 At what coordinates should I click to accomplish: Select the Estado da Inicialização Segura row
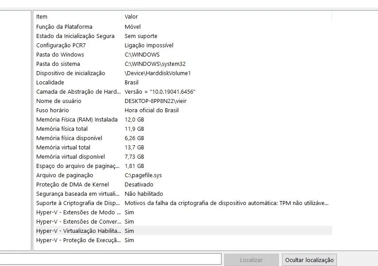pos(183,36)
